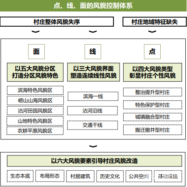
Task: Select the 公共空间 element box
Action: point(139,176)
